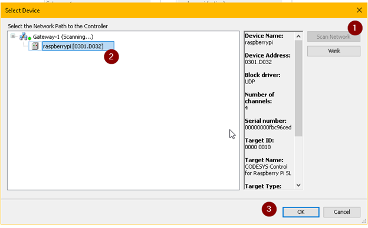The width and height of the screenshot is (368, 228).
Task: Click device info scrollbar down arrow
Action: pyautogui.click(x=298, y=185)
